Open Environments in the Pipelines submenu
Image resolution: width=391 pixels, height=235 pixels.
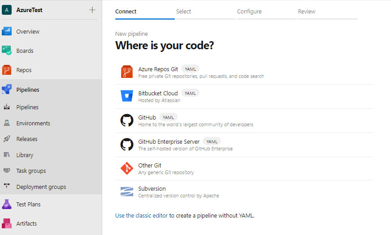tap(33, 123)
